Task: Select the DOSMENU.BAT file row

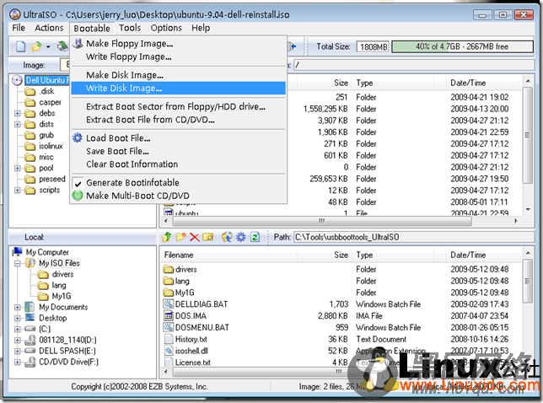Action: tap(341, 327)
